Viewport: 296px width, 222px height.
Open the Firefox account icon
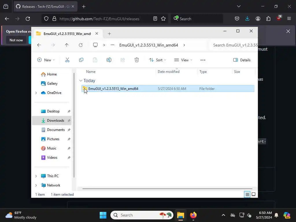[258, 19]
